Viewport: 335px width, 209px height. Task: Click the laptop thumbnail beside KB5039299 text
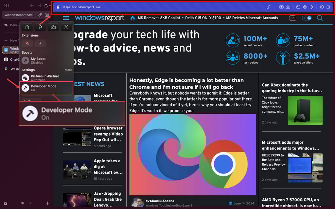coord(305,168)
